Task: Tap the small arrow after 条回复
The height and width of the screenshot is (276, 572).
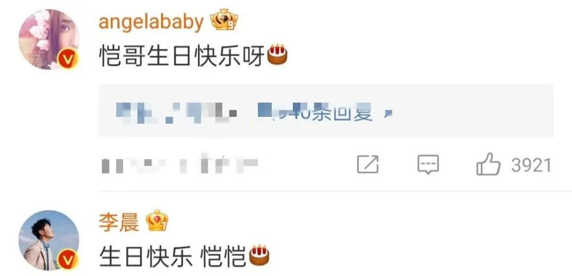Action: pyautogui.click(x=387, y=115)
